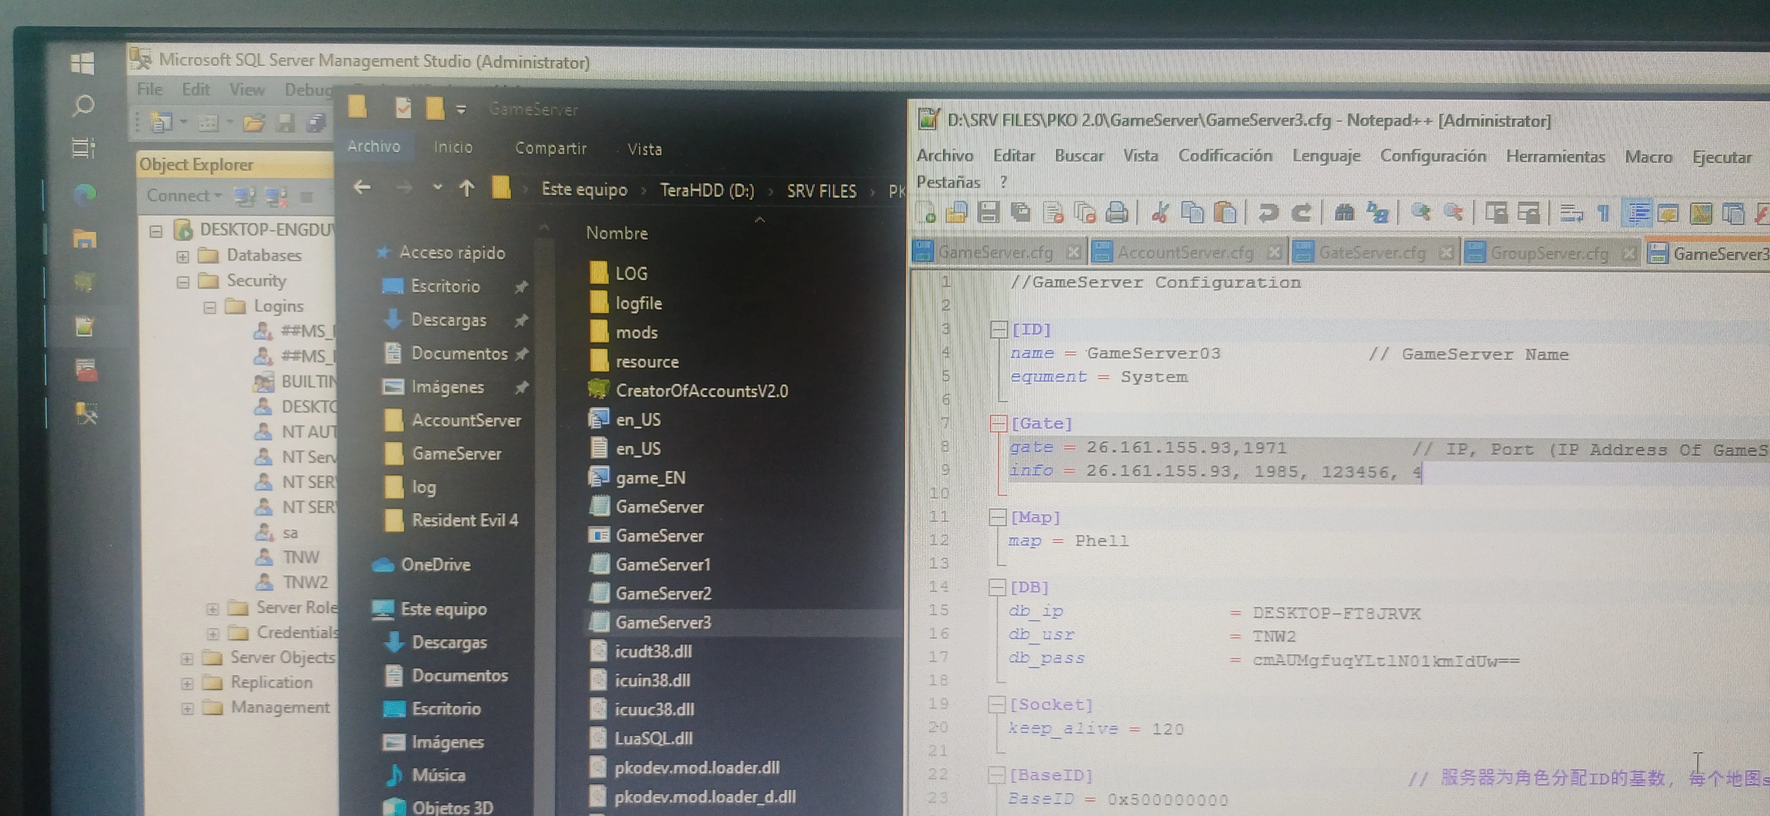Select the CreatorOfAccountsV2.0 file
The width and height of the screenshot is (1770, 816).
pyautogui.click(x=701, y=391)
